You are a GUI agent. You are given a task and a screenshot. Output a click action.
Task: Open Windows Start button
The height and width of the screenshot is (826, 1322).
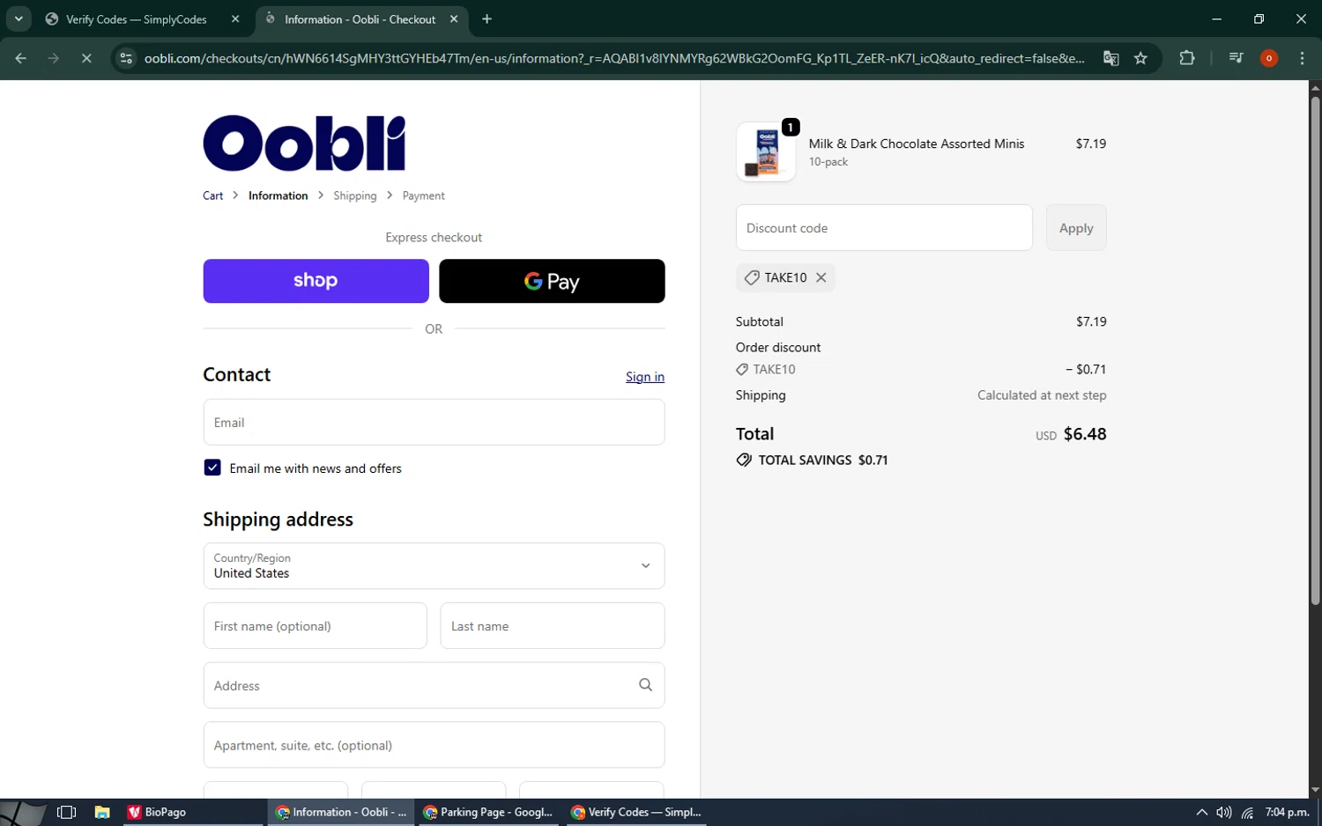pos(22,812)
